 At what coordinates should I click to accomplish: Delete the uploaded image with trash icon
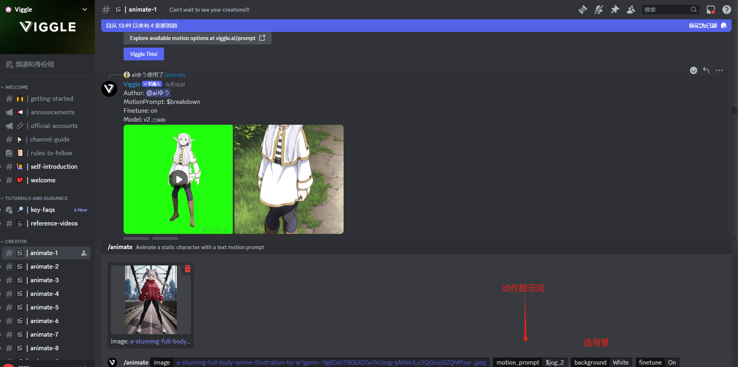tap(188, 269)
